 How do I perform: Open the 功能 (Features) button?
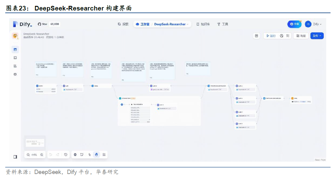[301, 36]
